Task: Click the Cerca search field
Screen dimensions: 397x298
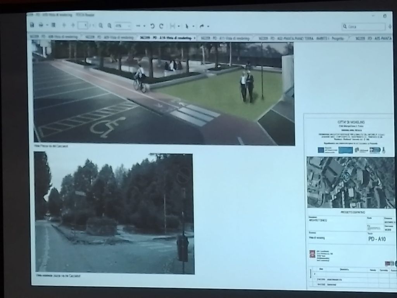Action: [x=364, y=26]
